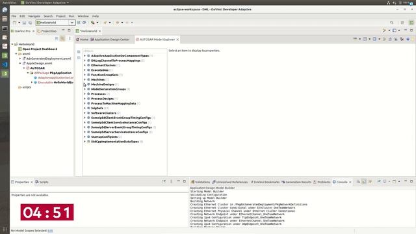Click the Edit link for model scopes
The height and width of the screenshot is (234, 416).
coord(50,231)
